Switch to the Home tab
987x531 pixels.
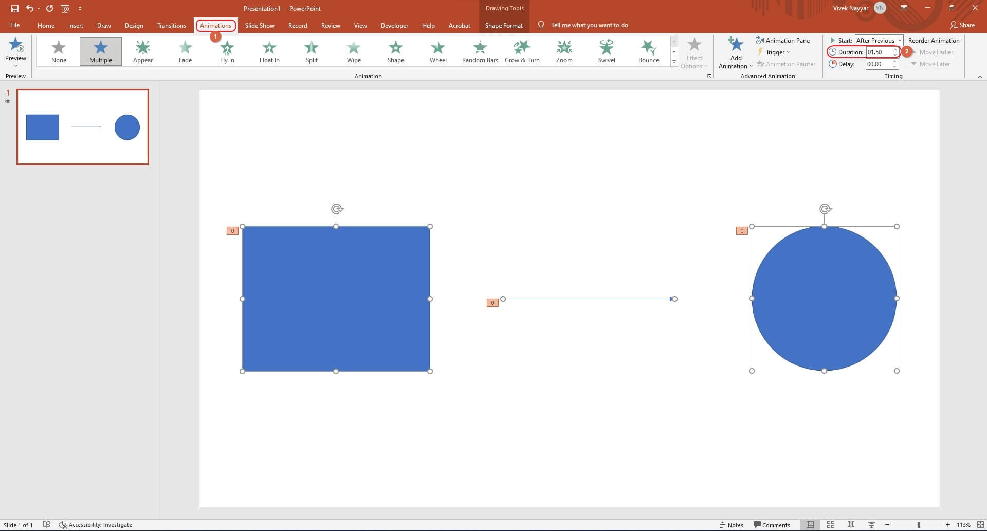[x=46, y=25]
